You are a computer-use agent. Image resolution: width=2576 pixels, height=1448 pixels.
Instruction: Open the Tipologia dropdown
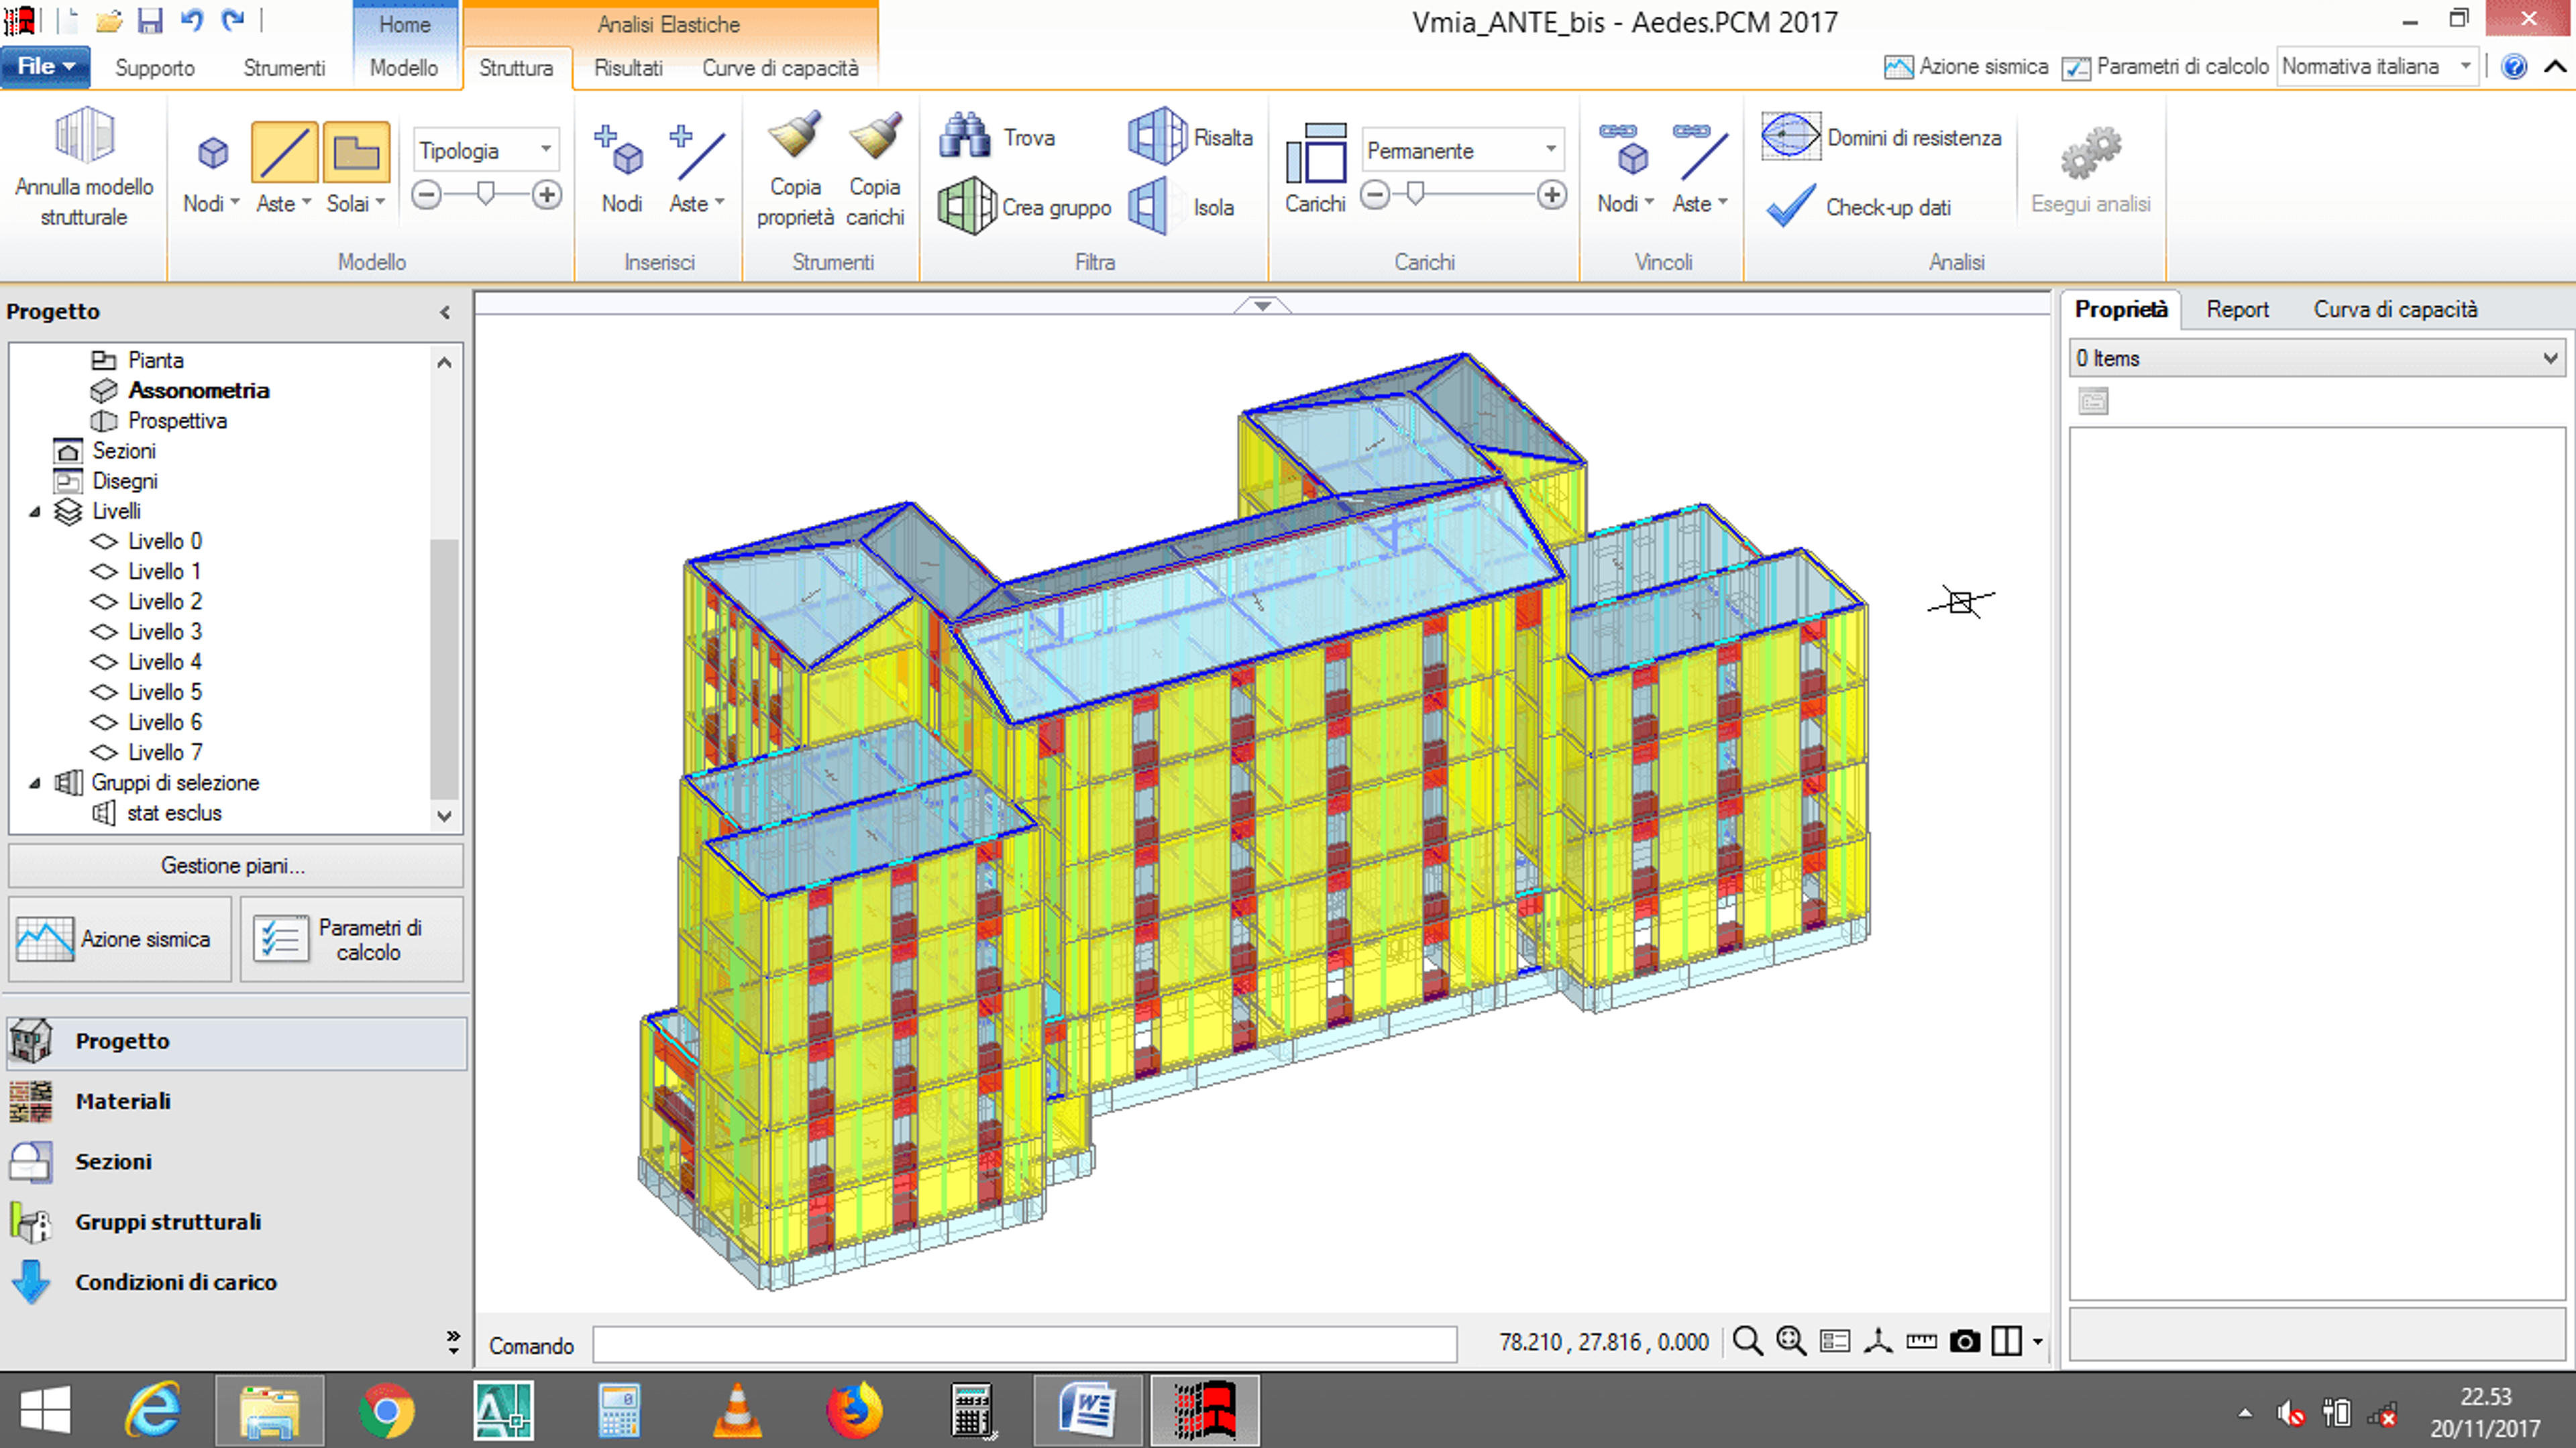point(486,151)
